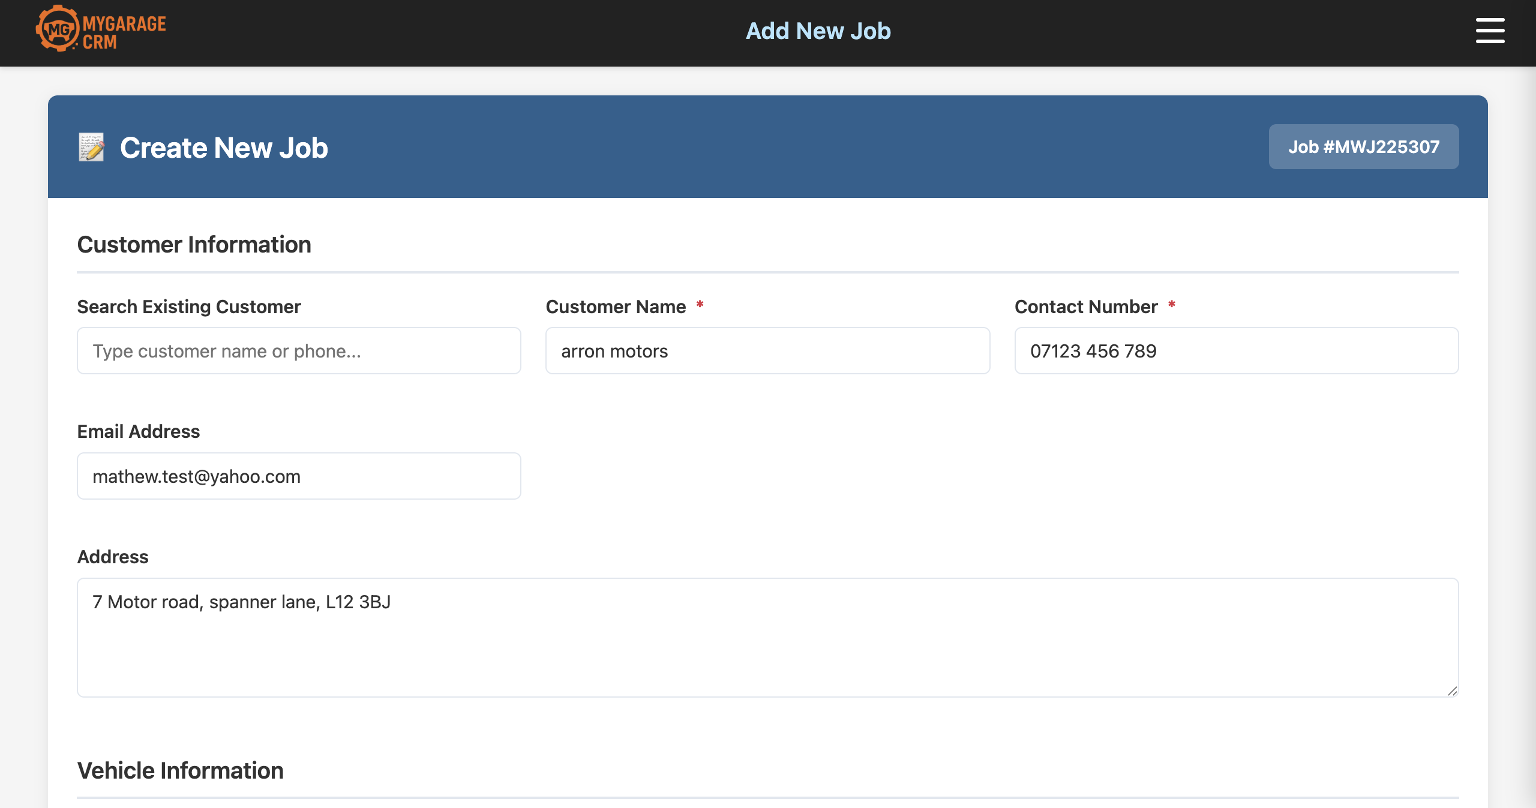The width and height of the screenshot is (1536, 808).
Task: Click the Job #MWJ225307 badge
Action: click(1363, 146)
